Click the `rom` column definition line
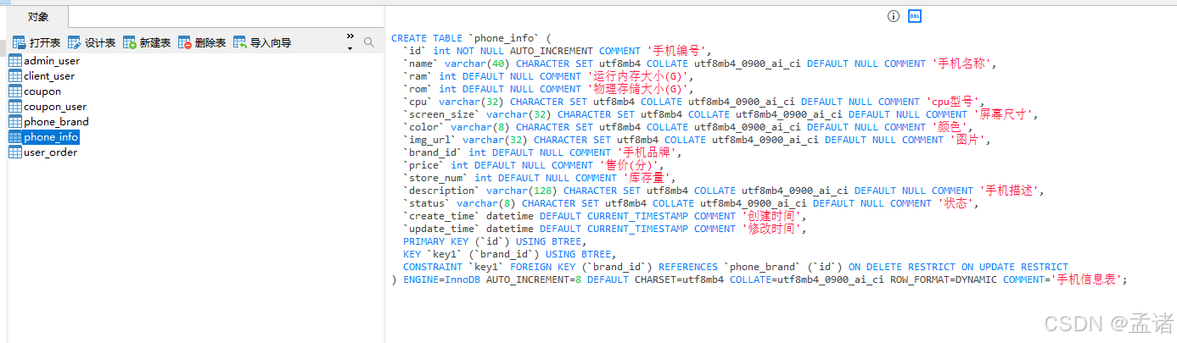The width and height of the screenshot is (1177, 343). pos(549,89)
